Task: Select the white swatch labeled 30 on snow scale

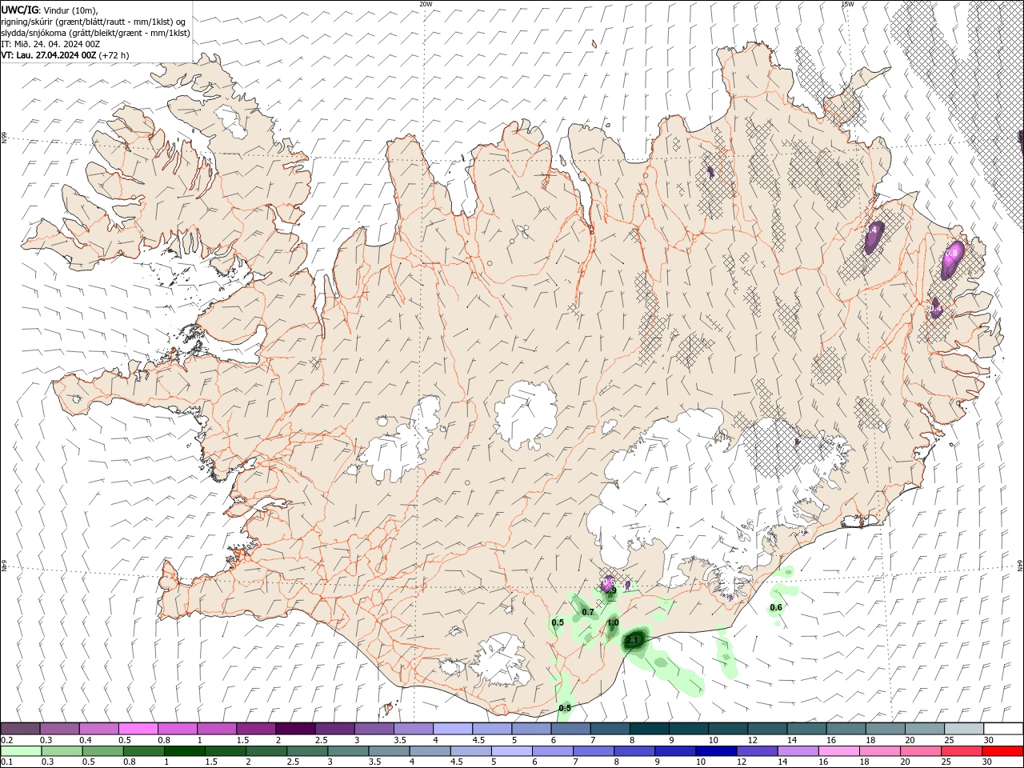Action: click(x=1002, y=728)
